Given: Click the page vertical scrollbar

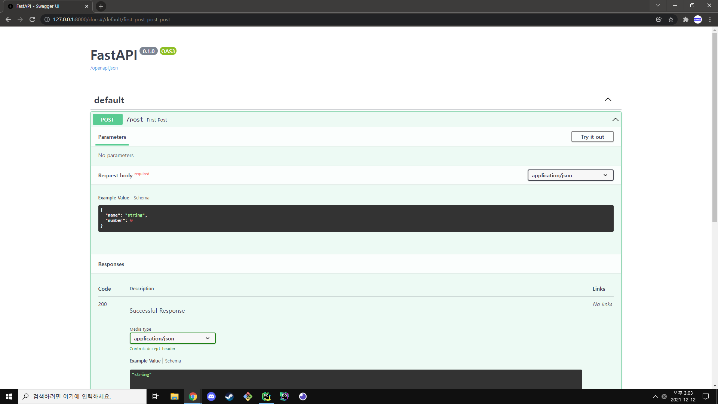Looking at the screenshot, I should [715, 127].
